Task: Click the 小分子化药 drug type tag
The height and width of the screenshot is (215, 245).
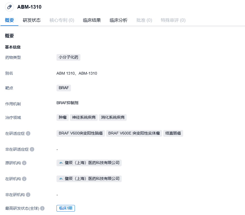Action: tap(68, 57)
